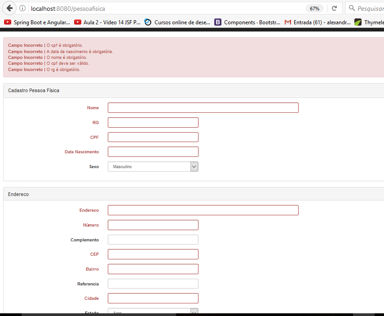This screenshot has width=384, height=316.
Task: Focus the Endereco input field
Action: (x=203, y=210)
